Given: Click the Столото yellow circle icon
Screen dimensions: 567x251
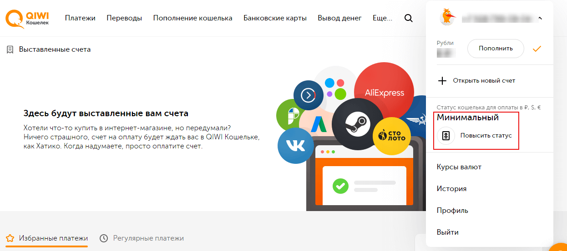Looking at the screenshot, I should point(392,136).
